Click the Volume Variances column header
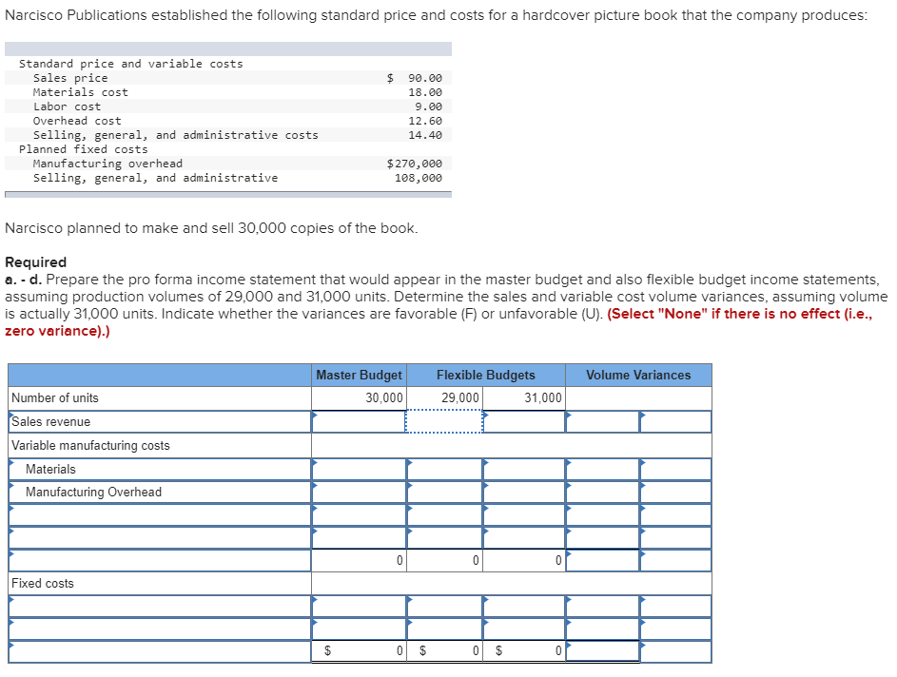897x677 pixels. tap(638, 375)
